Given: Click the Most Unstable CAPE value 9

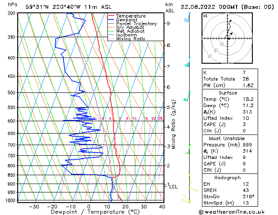Looking at the screenshot, I should [244, 164].
